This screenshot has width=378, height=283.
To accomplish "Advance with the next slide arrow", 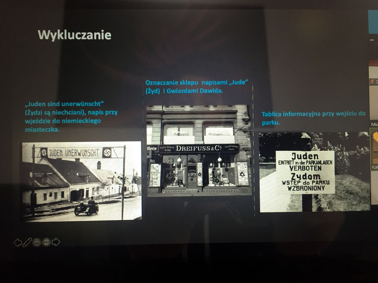I will [56, 242].
